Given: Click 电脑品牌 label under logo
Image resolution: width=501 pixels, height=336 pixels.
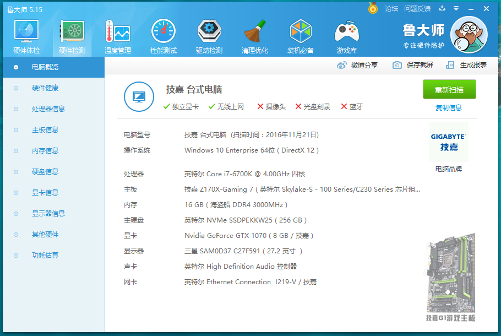Looking at the screenshot, I should (x=449, y=169).
